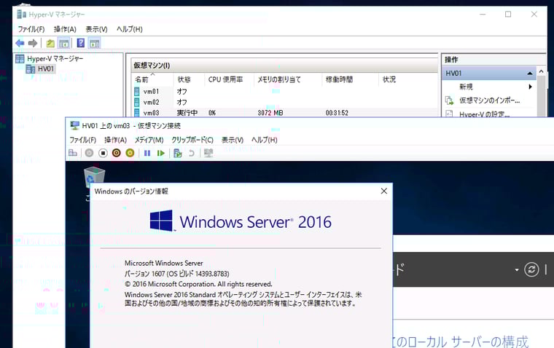Open 表示(V) menu in vm03 connection window
This screenshot has width=554, height=348.
click(233, 140)
